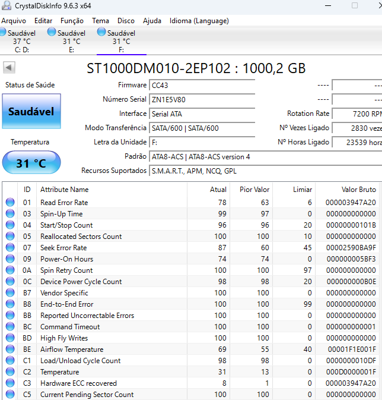Click the Nº Horas Ligado value field

click(357, 142)
